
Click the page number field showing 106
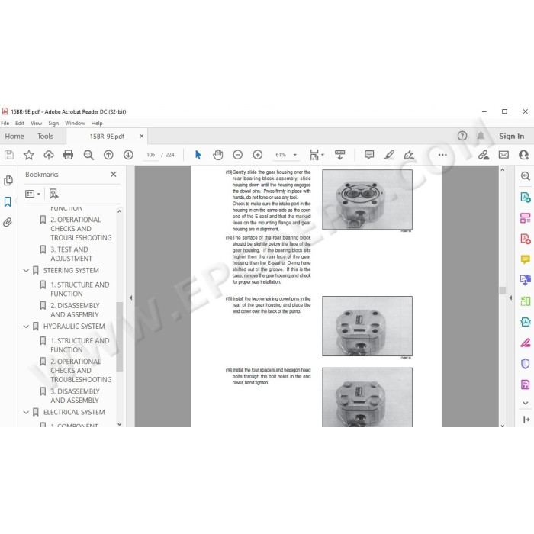150,155
